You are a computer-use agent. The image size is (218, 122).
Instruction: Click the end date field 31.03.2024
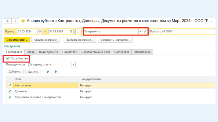[x=59, y=32]
